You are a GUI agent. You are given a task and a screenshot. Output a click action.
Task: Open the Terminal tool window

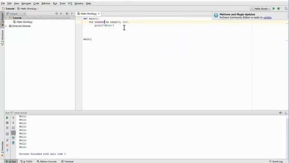[x=67, y=161]
